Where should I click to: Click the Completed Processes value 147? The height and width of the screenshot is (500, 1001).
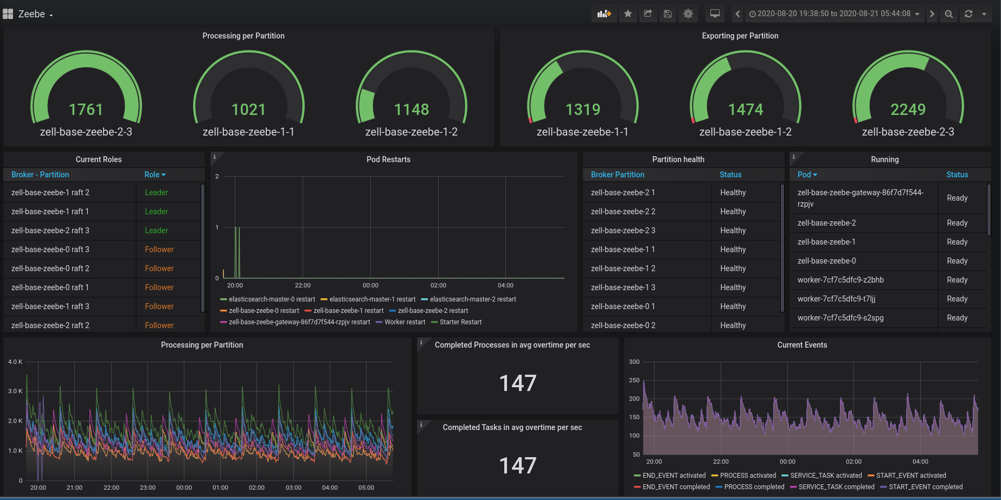pyautogui.click(x=518, y=383)
